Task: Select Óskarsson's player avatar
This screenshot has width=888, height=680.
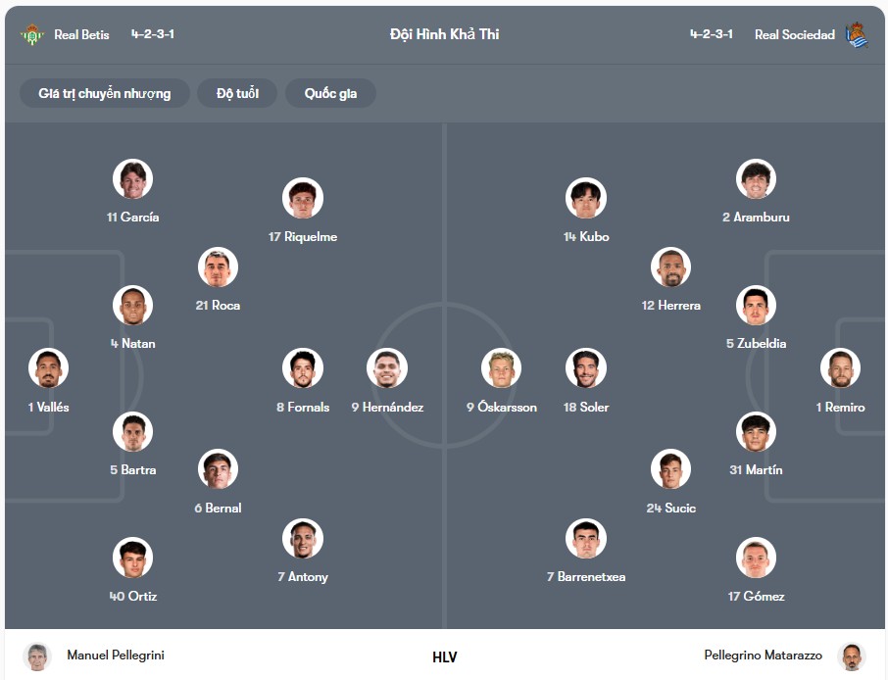Action: (501, 368)
